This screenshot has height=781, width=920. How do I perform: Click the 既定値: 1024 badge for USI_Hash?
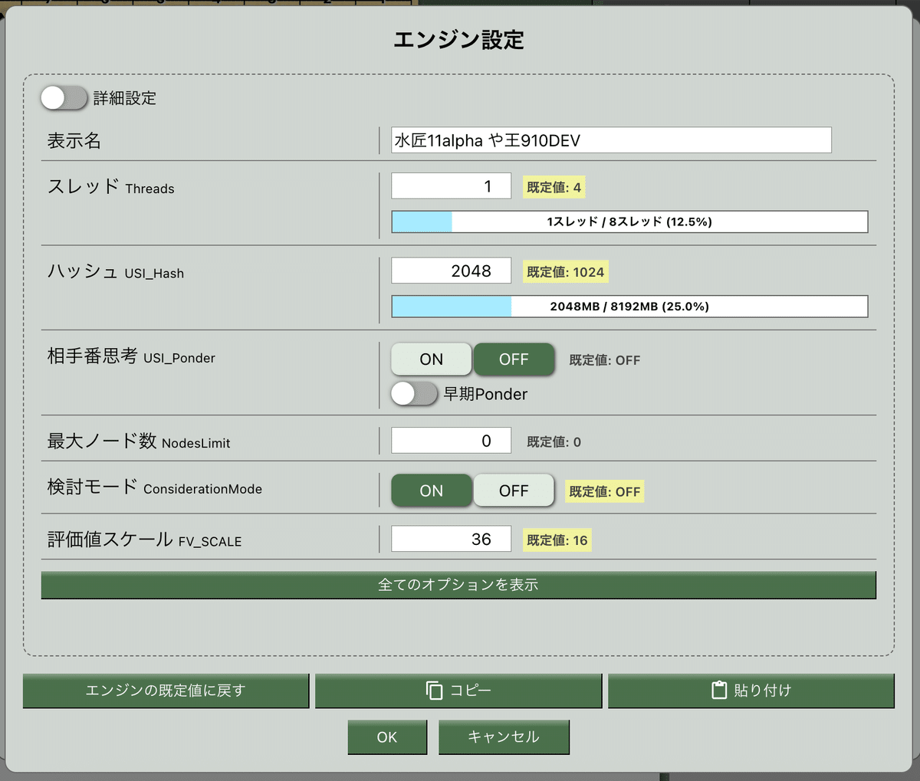tap(566, 271)
